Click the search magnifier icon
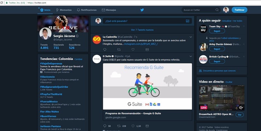 point(217,10)
